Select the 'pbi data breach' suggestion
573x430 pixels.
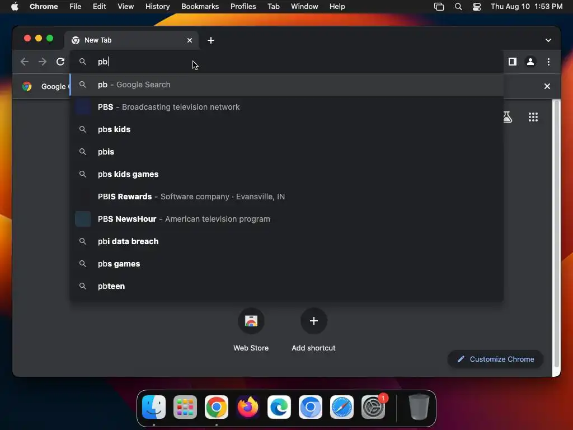[x=286, y=241]
